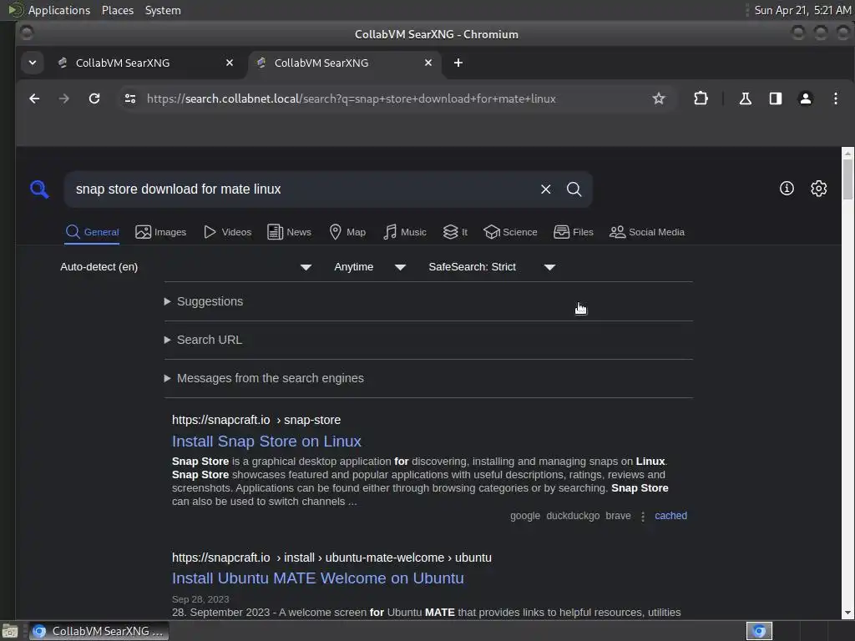This screenshot has width=855, height=641.
Task: Open the SafeSearch Strict dropdown
Action: pyautogui.click(x=492, y=267)
